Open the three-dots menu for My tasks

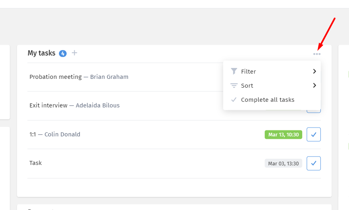pyautogui.click(x=317, y=54)
